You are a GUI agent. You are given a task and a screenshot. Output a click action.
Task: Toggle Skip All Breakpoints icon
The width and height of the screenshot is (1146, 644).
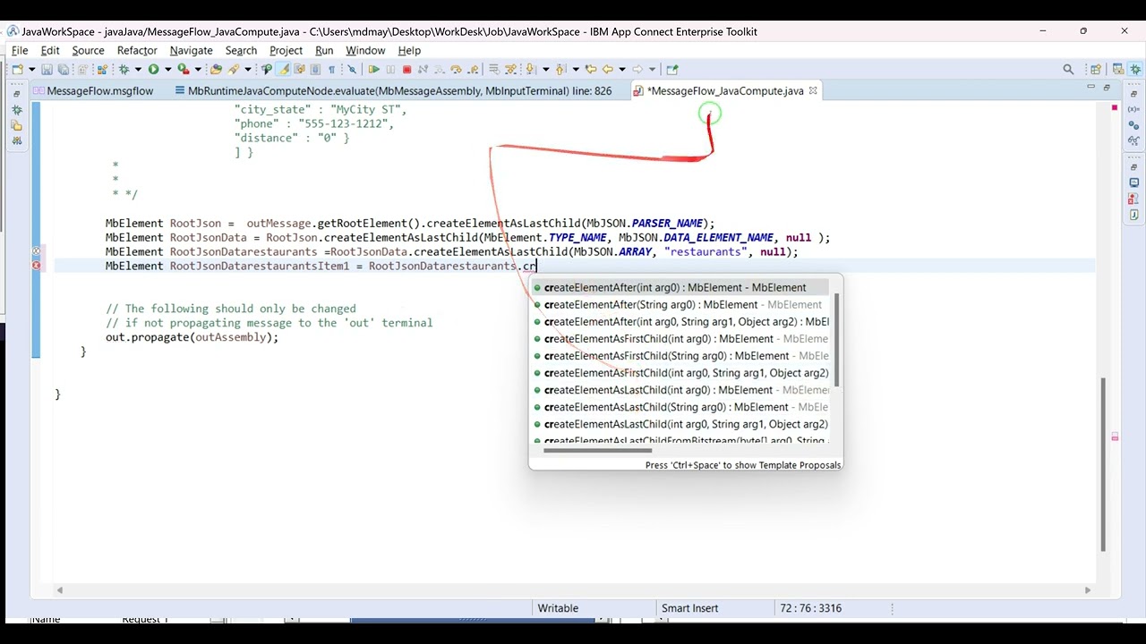point(352,69)
